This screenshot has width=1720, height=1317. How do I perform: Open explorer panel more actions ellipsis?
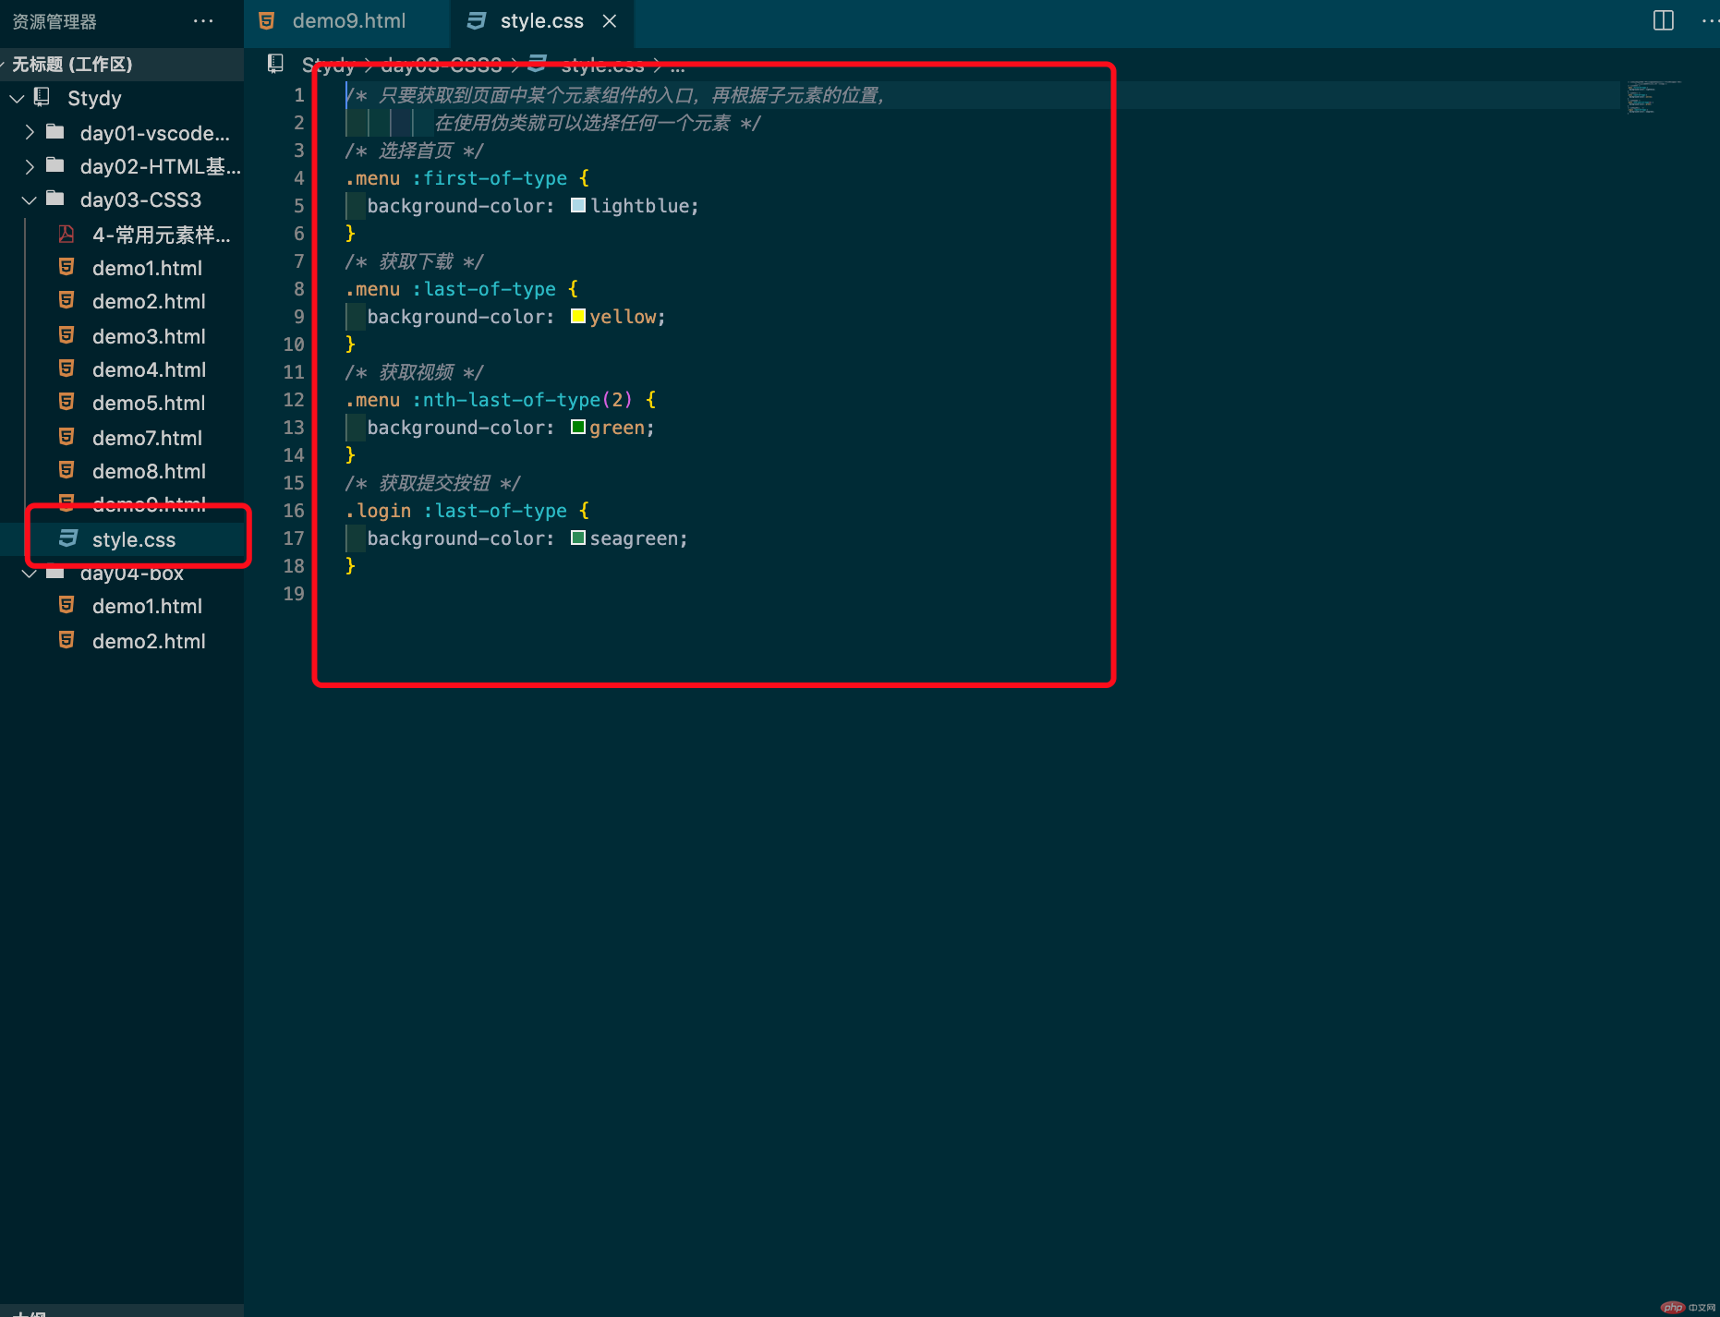tap(203, 20)
